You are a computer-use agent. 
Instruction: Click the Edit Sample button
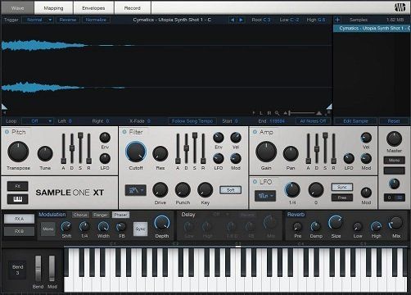[355, 121]
